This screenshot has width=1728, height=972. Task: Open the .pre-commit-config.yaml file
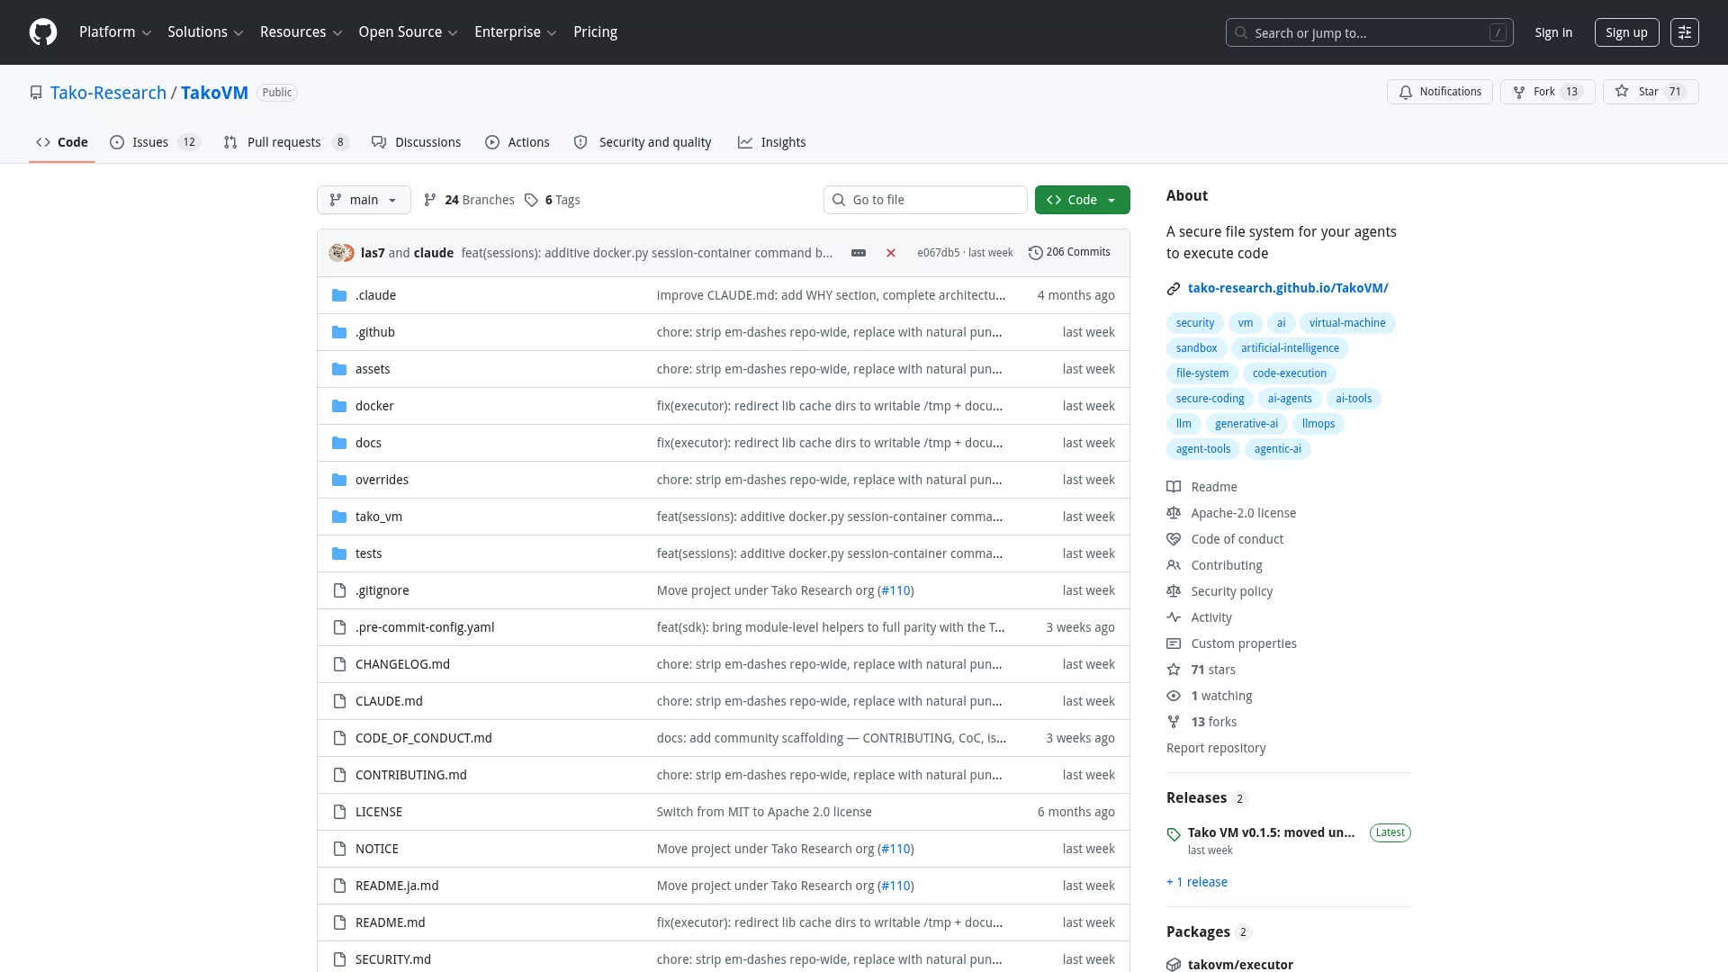click(x=425, y=627)
